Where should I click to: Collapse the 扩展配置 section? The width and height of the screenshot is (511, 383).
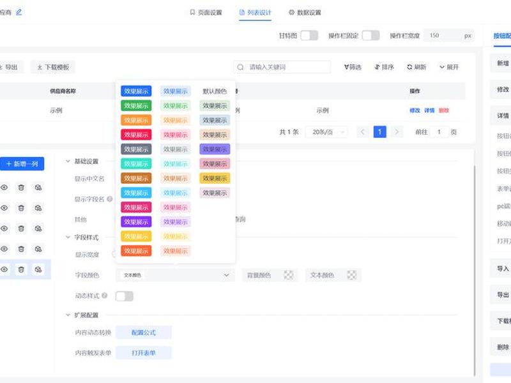pos(68,315)
